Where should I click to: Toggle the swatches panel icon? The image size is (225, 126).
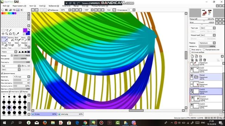[18, 10]
